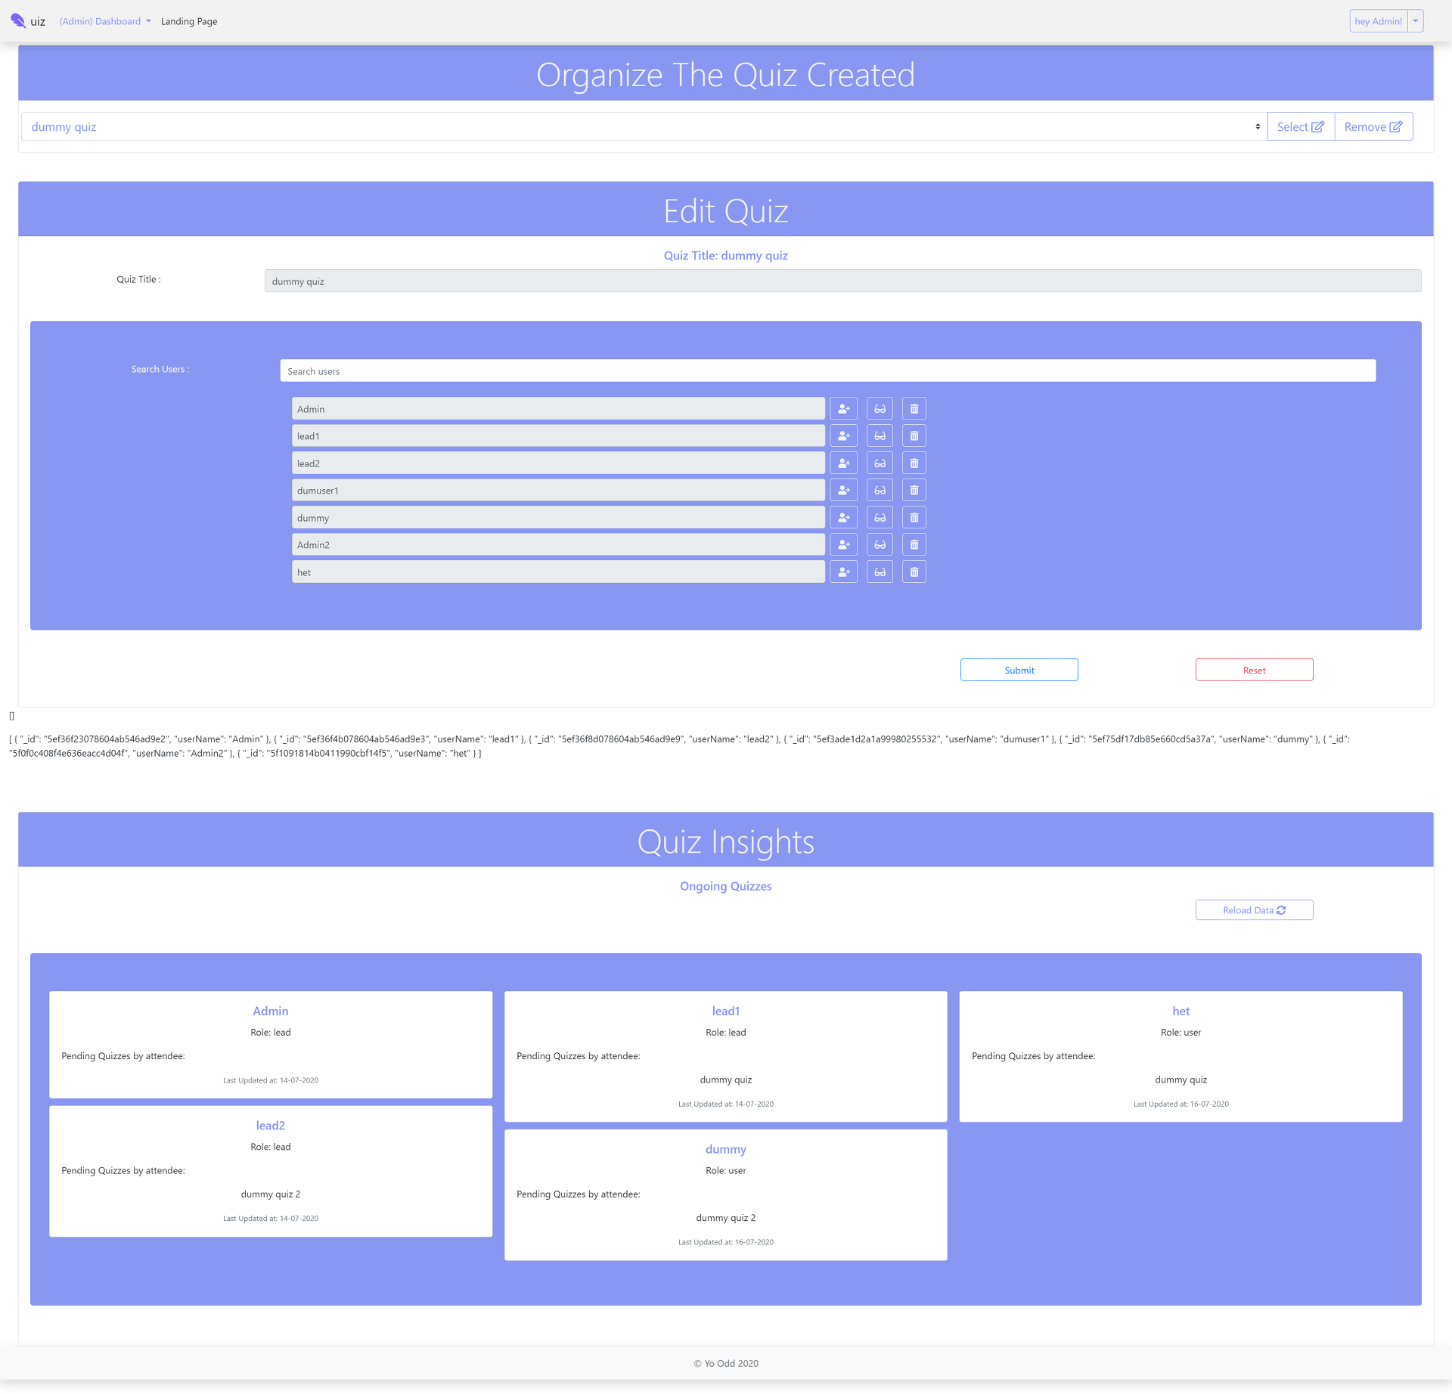The image size is (1452, 1394).
Task: Click glasses view icon for Admin row
Action: click(880, 409)
